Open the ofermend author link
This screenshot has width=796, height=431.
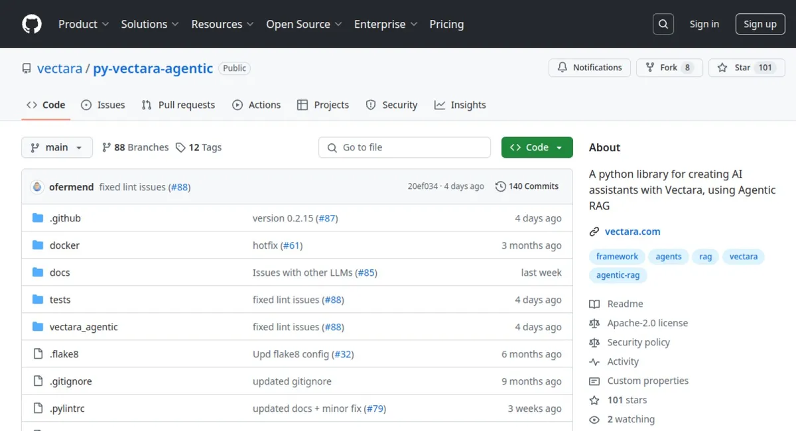point(72,187)
